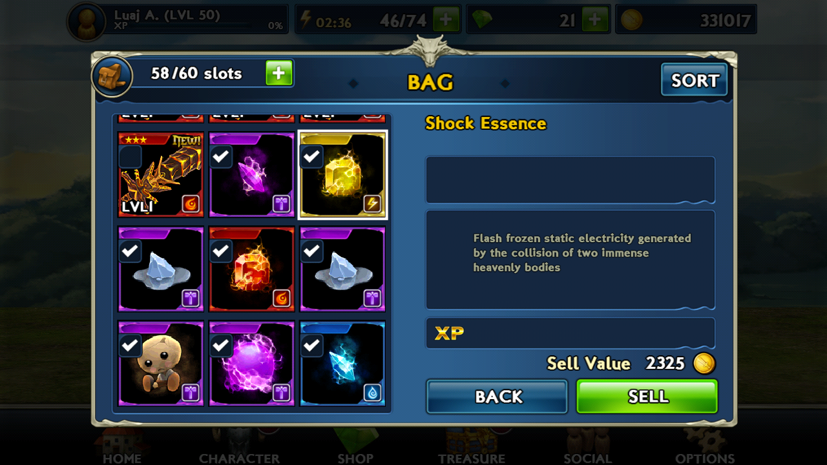Uncheck the yellow Shock Essence item checkbox

312,156
